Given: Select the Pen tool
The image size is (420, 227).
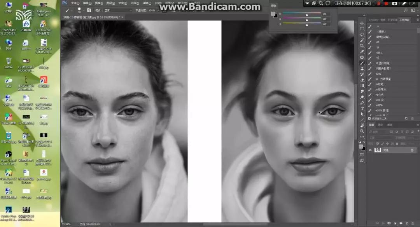Looking at the screenshot, I should pyautogui.click(x=362, y=103).
